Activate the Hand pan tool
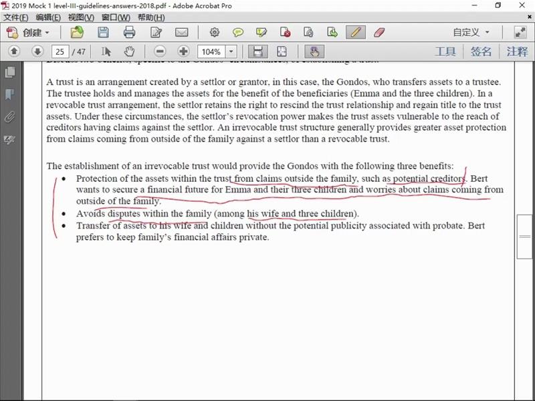Screen dimensions: 535x401 (129, 51)
